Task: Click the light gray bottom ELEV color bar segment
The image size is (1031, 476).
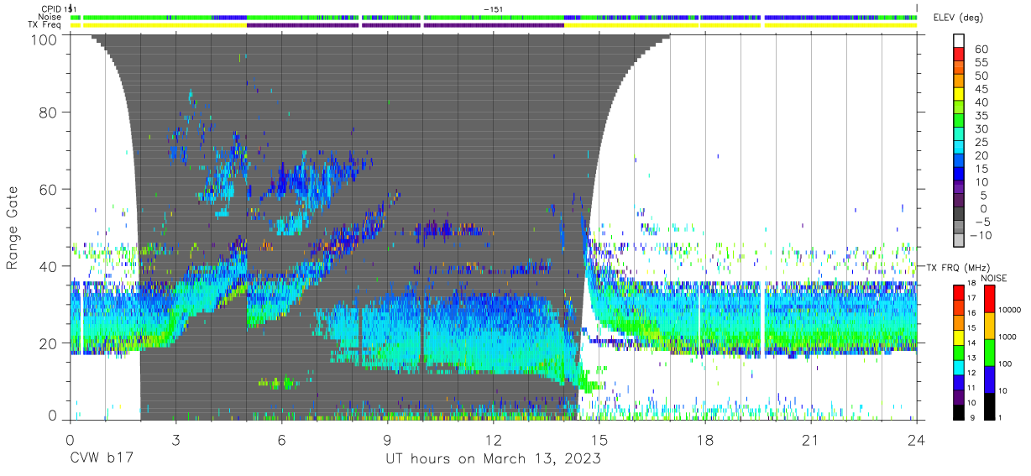Action: (x=959, y=241)
